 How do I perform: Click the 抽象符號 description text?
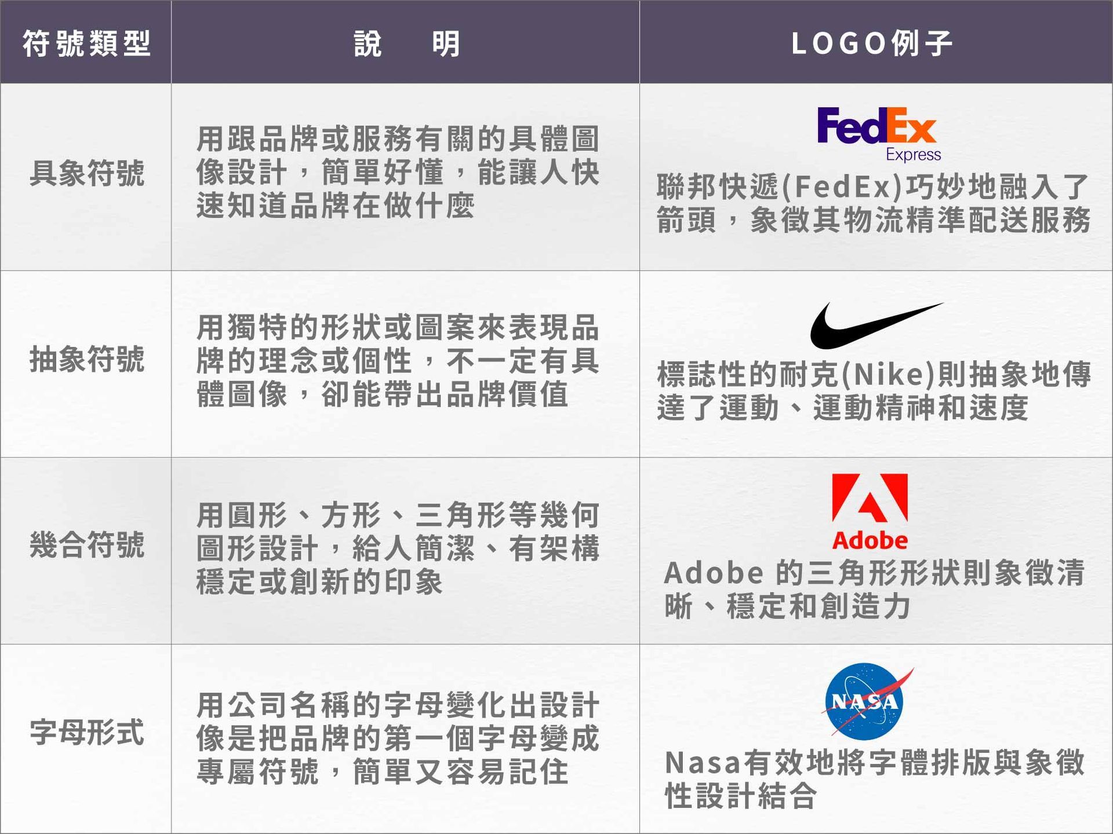click(x=397, y=360)
